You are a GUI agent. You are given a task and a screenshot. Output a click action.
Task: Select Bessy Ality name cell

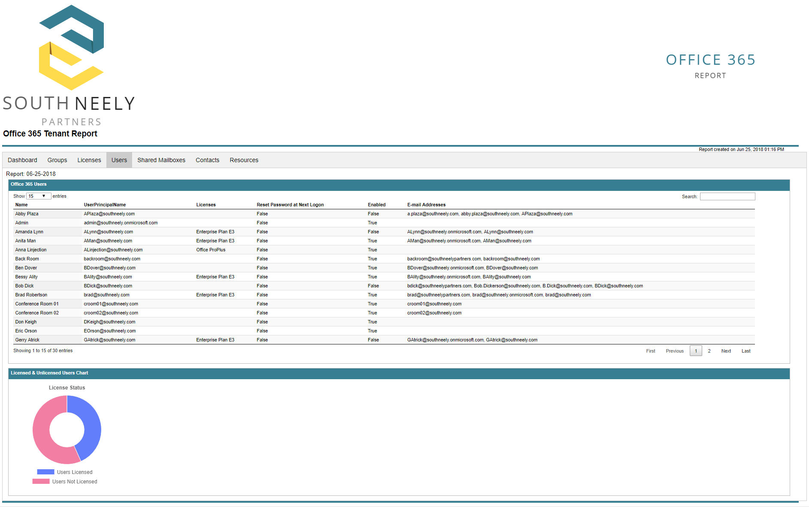(x=27, y=277)
